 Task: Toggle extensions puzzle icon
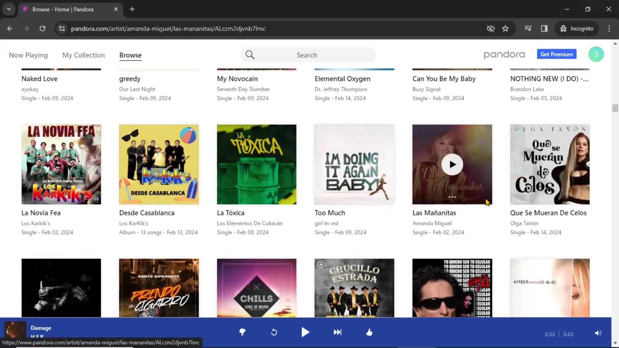545,28
